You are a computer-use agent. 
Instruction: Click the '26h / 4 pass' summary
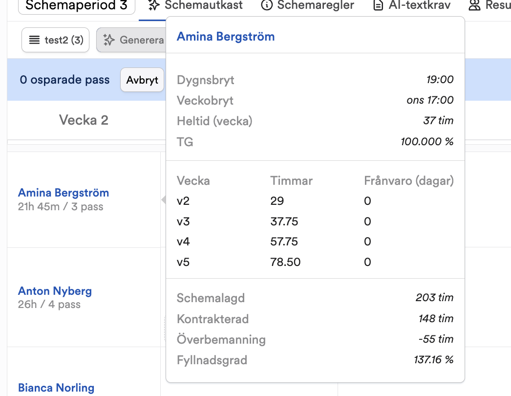[49, 305]
